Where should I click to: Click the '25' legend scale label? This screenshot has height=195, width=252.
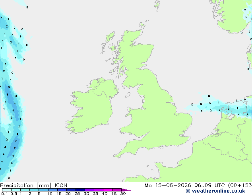tap(77, 193)
